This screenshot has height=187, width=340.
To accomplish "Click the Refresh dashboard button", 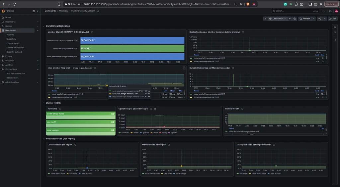I will (305, 19).
